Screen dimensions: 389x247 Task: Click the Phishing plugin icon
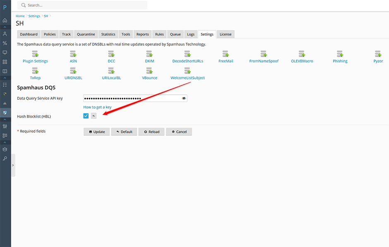340,54
